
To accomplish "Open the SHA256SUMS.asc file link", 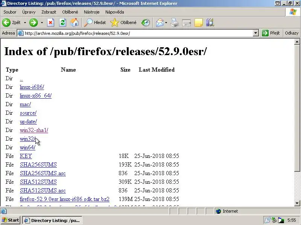I will point(43,173).
